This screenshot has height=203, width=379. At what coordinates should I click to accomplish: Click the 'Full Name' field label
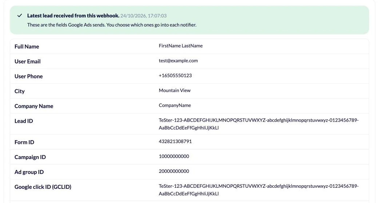tap(27, 46)
